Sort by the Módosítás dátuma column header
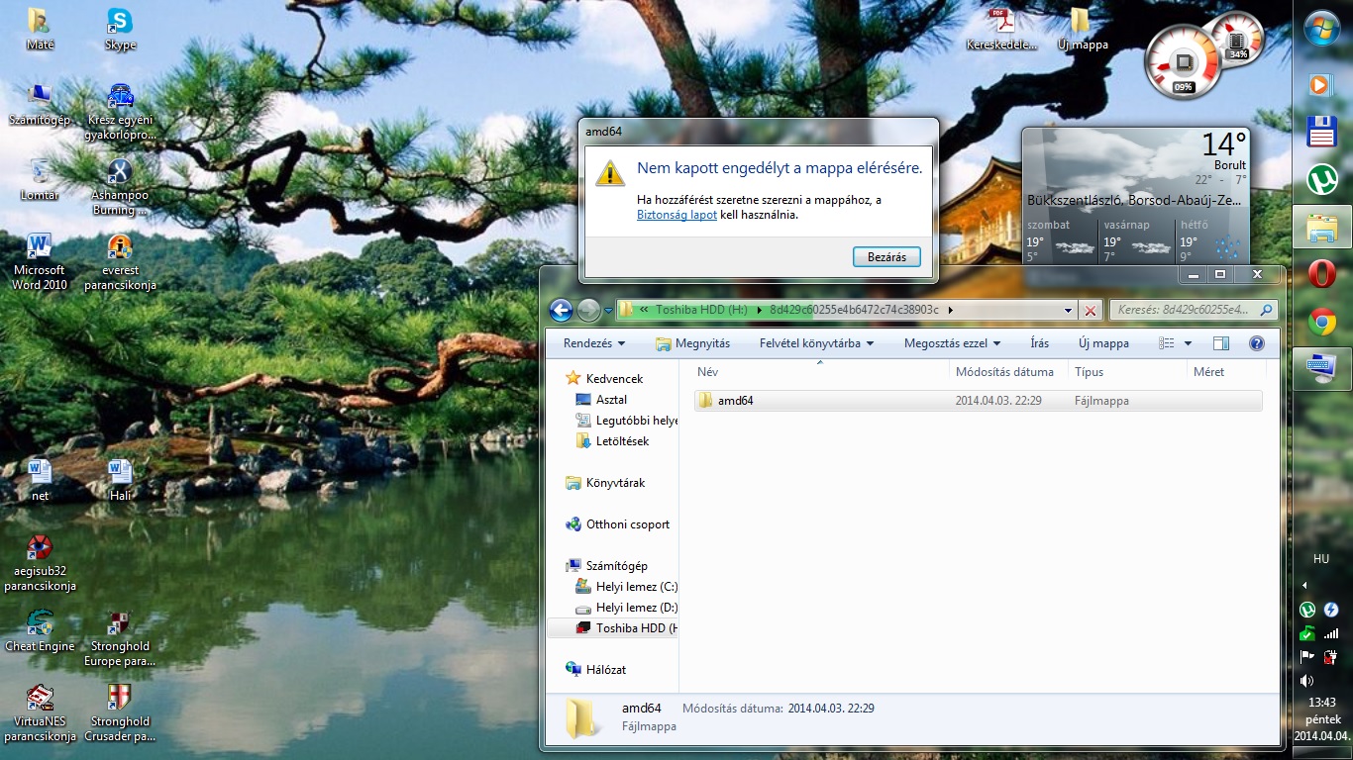This screenshot has width=1353, height=760. [1004, 372]
